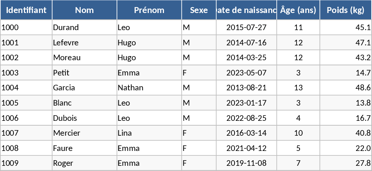
Task: Select the cell with identifier 1000
Action: (x=26, y=28)
